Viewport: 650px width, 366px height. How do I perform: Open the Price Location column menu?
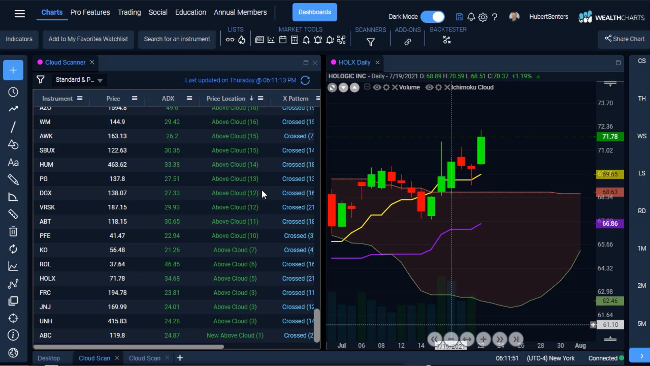(x=260, y=98)
